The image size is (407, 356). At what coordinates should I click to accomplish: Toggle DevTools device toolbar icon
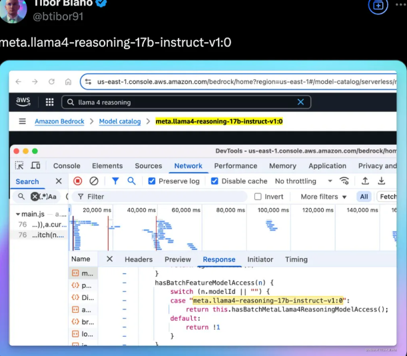click(x=35, y=165)
